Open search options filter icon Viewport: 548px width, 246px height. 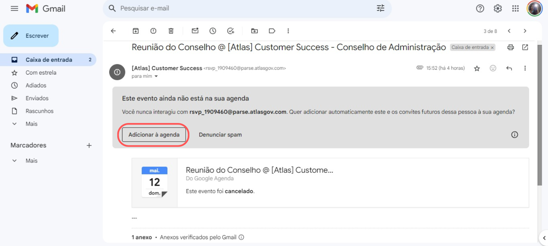[380, 8]
